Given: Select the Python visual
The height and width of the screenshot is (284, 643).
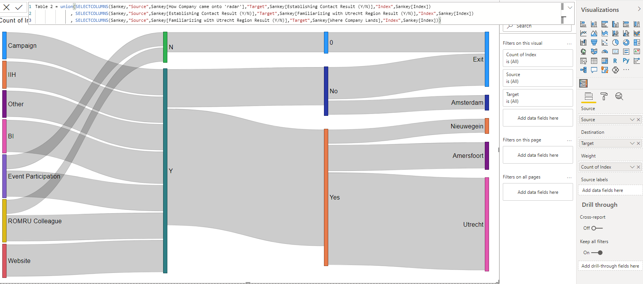Looking at the screenshot, I should (x=626, y=61).
